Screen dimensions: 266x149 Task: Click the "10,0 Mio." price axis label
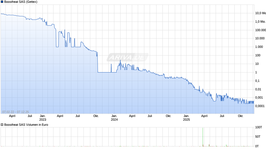pos(261,13)
